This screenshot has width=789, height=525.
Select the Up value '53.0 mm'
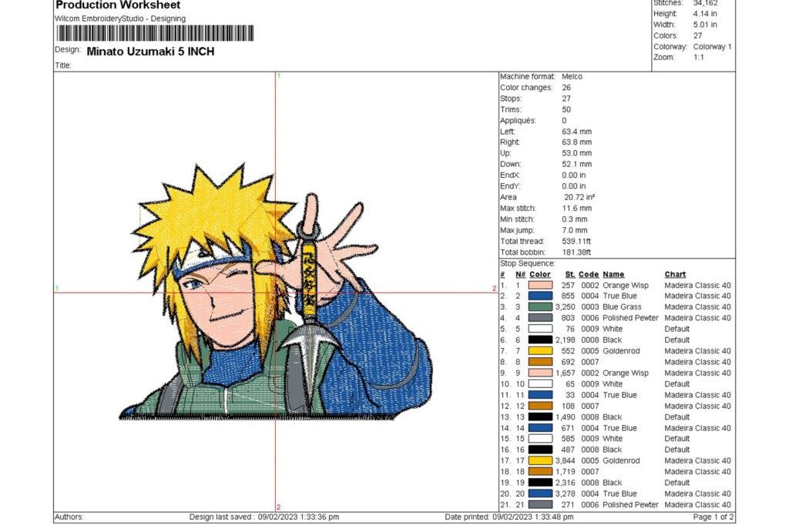[x=576, y=153]
